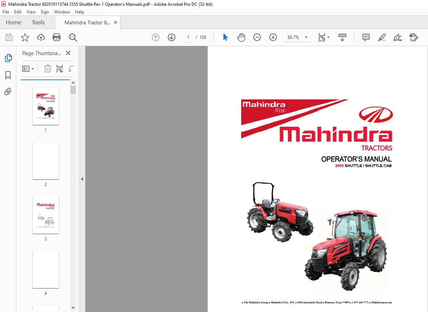Click the OPERATOR'S MANUAL heading text
The image size is (428, 312).
click(x=356, y=159)
